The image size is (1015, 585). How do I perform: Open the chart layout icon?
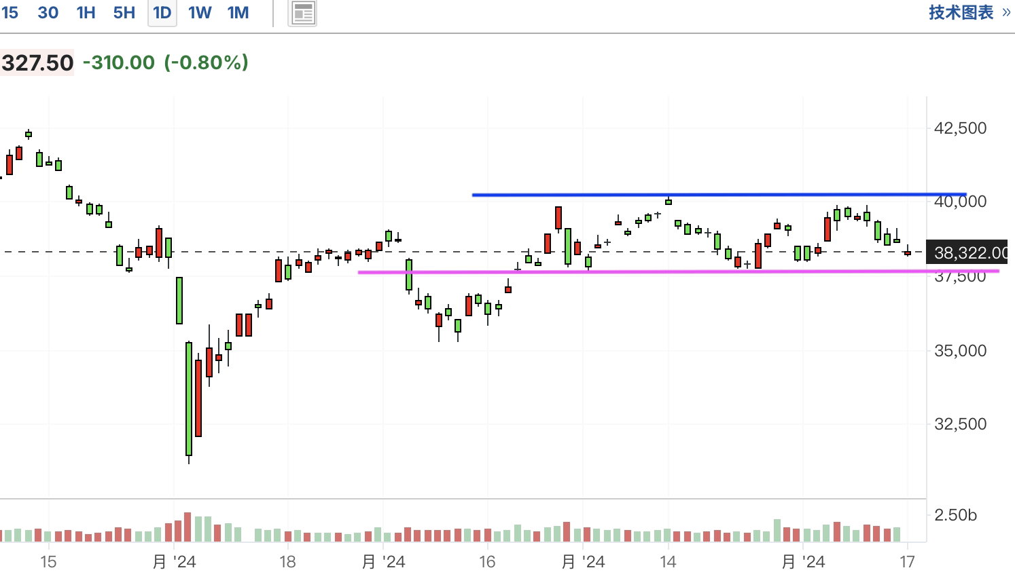click(303, 13)
